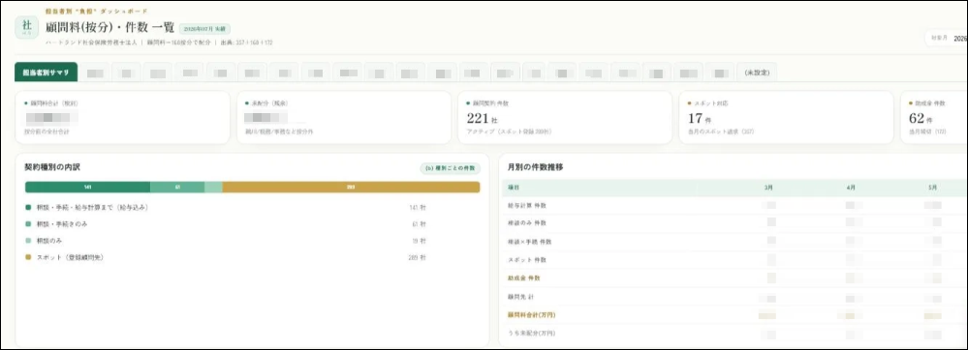Click the 221 社 contract count
Screen dimensions: 968x350
[x=483, y=118]
